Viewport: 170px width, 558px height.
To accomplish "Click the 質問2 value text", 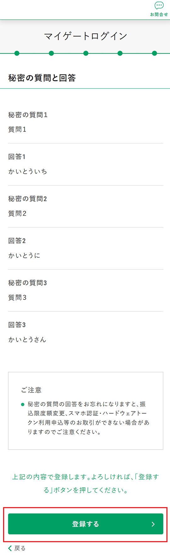I will 17,213.
